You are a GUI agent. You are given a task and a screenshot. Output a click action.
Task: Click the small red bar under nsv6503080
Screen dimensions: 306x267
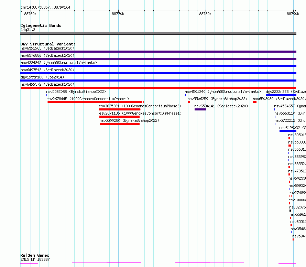(255, 102)
